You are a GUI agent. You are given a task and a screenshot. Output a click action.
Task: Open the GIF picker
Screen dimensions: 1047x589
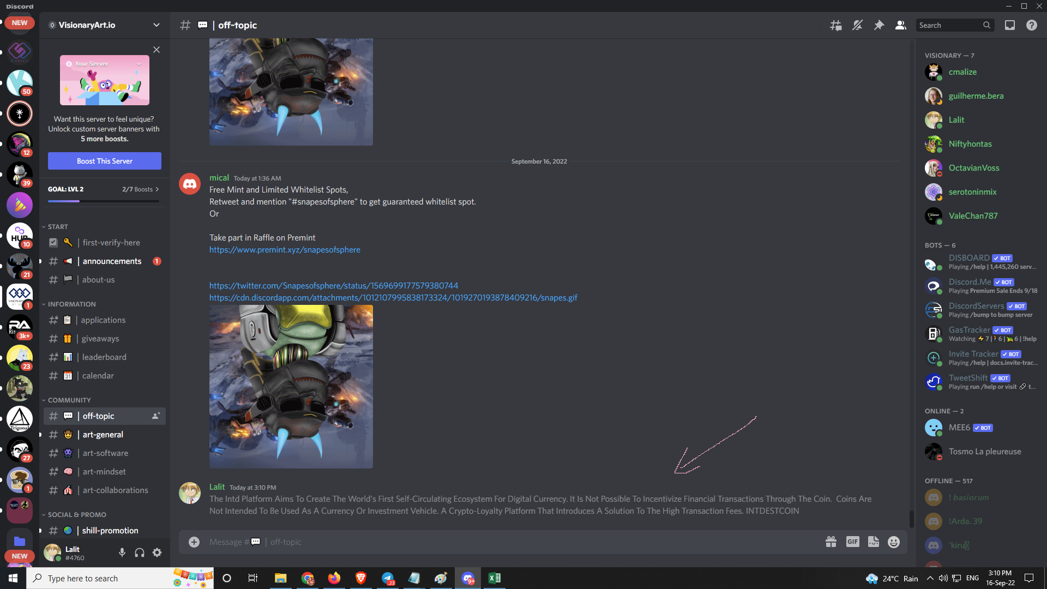(853, 542)
